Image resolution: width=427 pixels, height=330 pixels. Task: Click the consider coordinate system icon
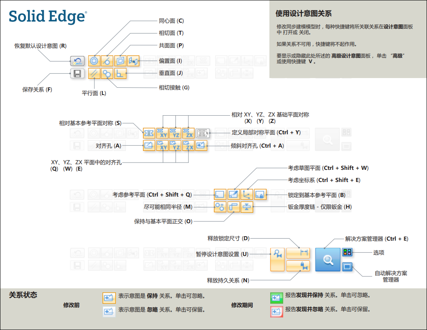tap(247, 195)
